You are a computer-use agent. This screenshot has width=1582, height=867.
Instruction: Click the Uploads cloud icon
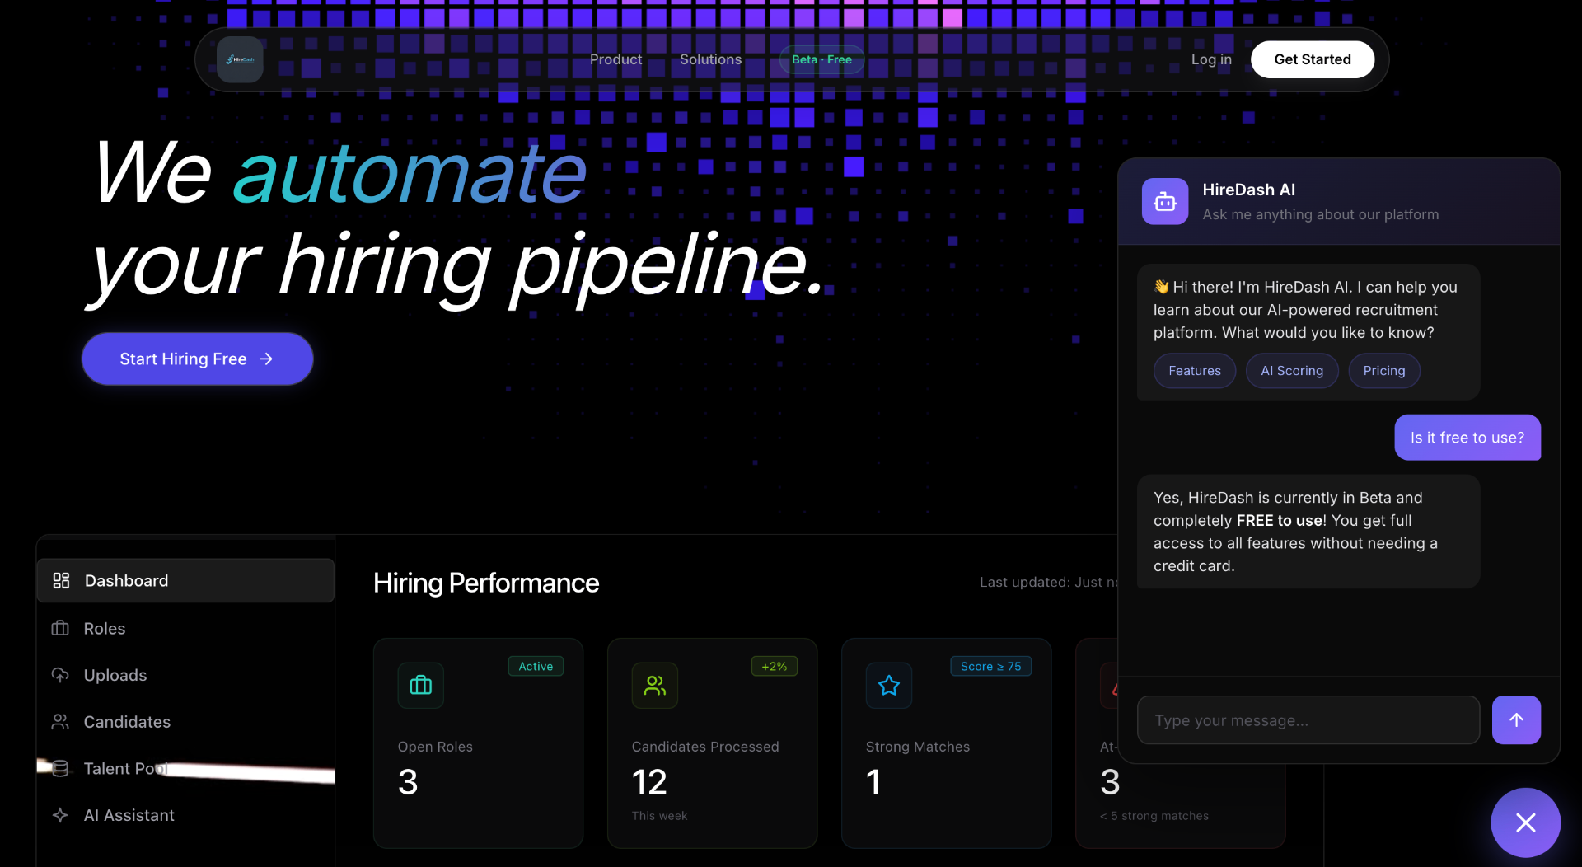coord(60,675)
